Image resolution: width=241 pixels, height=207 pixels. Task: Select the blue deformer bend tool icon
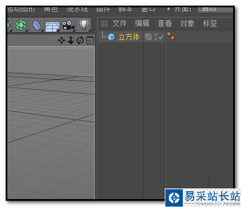click(x=37, y=25)
